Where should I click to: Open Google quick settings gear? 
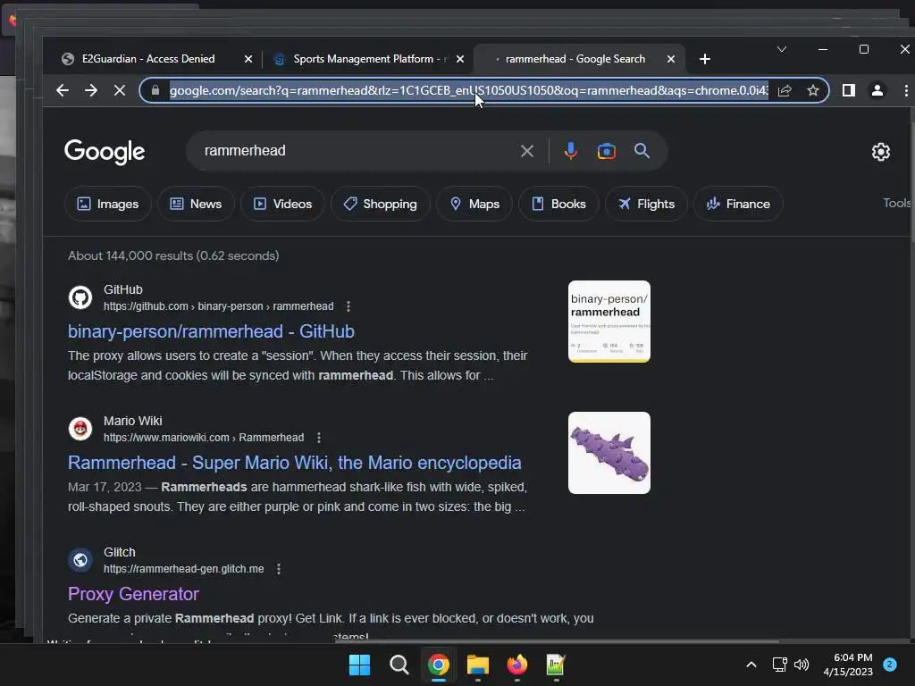tap(880, 152)
